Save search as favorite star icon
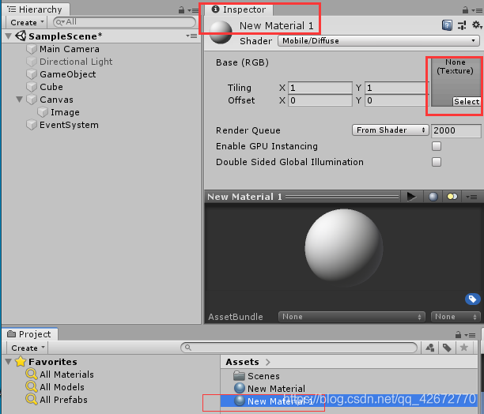The image size is (484, 414). [463, 348]
